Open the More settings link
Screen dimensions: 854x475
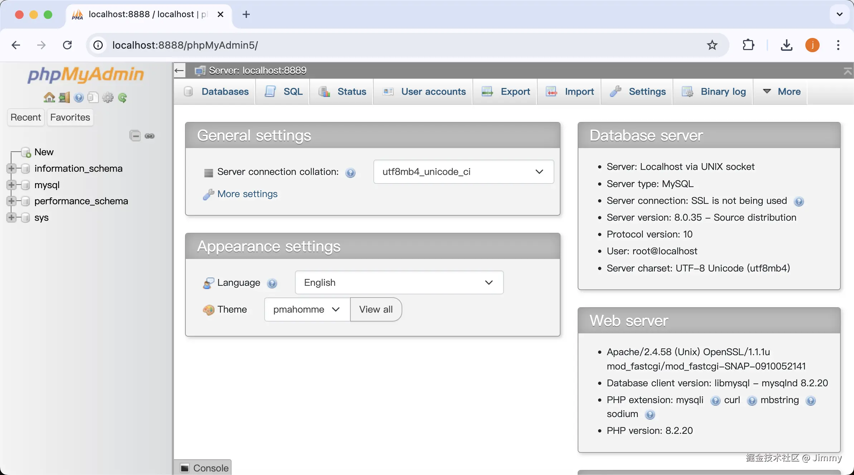(x=247, y=194)
